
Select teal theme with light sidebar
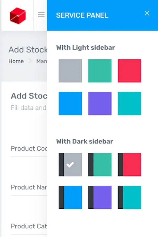[x=129, y=103]
